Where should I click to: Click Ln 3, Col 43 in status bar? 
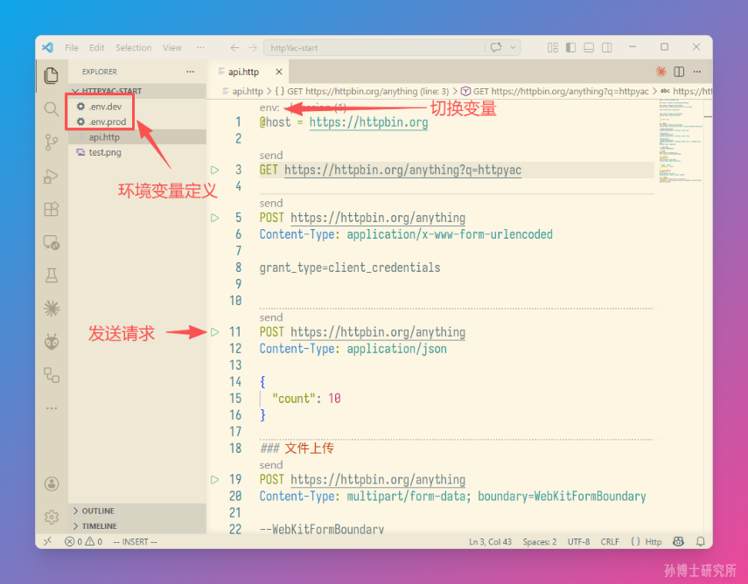490,541
